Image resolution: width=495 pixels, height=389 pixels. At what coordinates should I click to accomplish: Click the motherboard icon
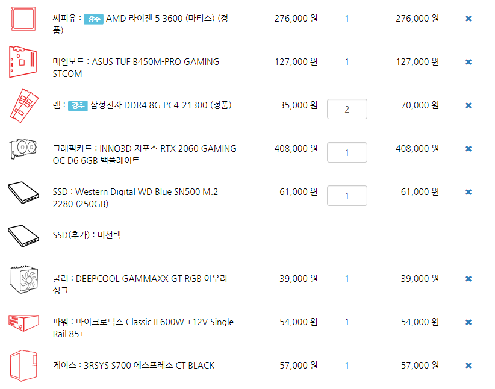[x=23, y=62]
